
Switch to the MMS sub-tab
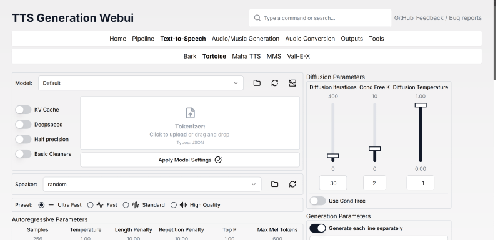pos(274,56)
